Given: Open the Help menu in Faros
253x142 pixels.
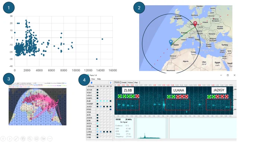Looking at the screenshot, I should point(99,79).
